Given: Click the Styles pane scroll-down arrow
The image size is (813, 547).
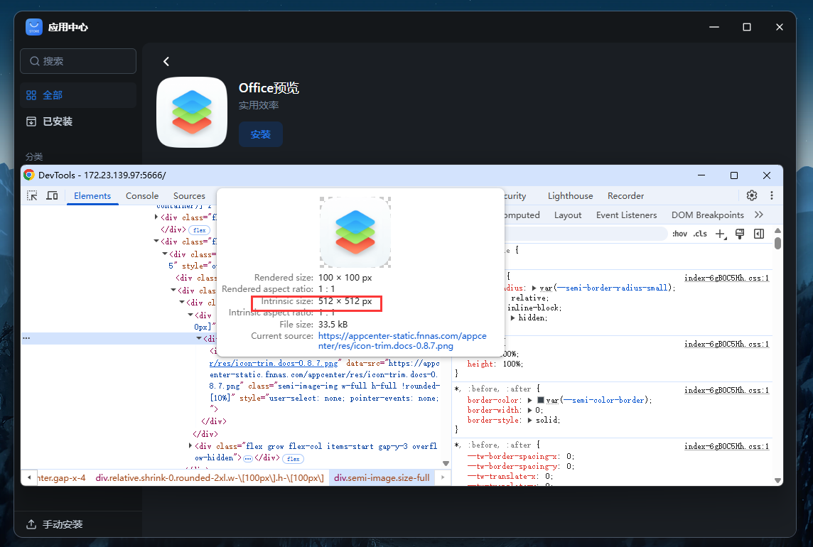Looking at the screenshot, I should 777,480.
